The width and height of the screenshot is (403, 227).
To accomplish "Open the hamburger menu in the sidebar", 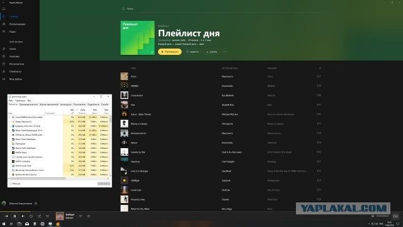I will [4, 9].
